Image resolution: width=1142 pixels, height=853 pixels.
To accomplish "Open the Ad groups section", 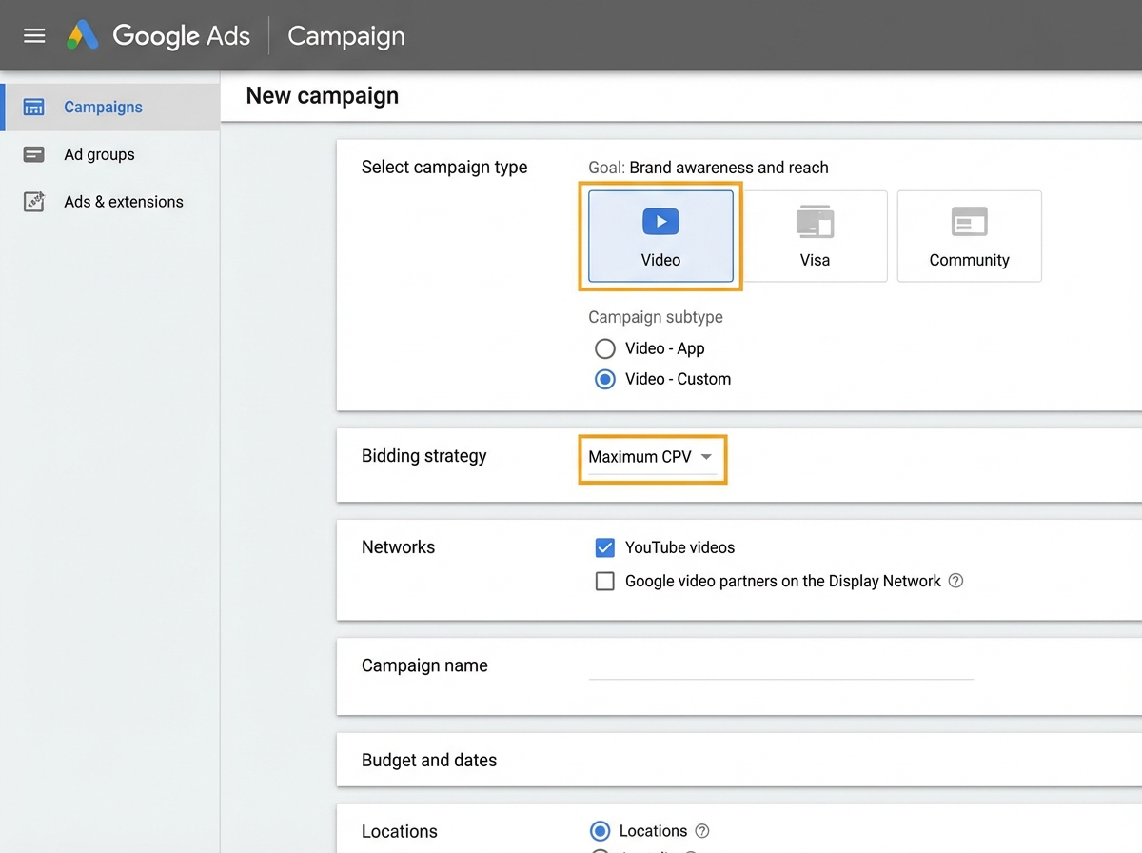I will [100, 154].
